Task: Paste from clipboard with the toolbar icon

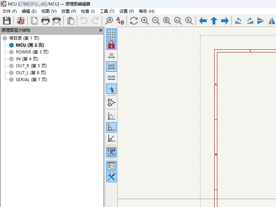Action: point(71,21)
